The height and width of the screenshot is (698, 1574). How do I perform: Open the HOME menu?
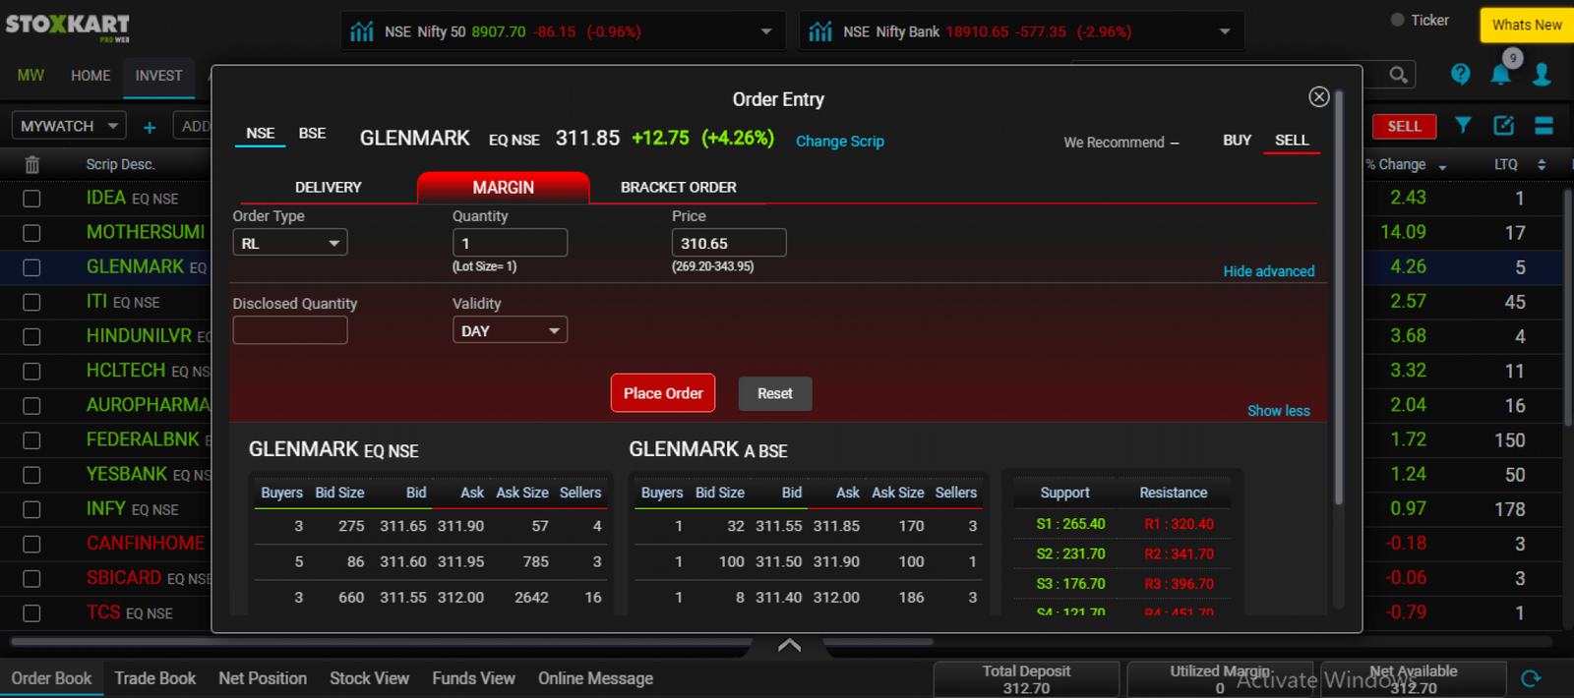coord(91,76)
